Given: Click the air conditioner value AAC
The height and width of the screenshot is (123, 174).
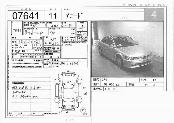Looking at the screenshot, I should tap(55, 44).
